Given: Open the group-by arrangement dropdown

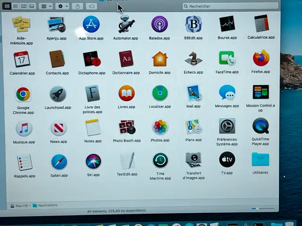Looking at the screenshot, I should point(46,6).
